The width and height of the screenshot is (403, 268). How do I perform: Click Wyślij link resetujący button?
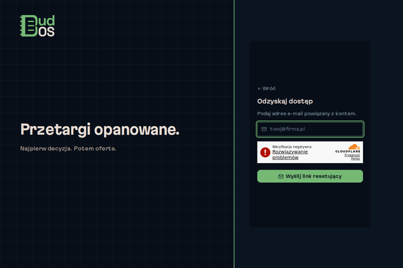pyautogui.click(x=310, y=176)
